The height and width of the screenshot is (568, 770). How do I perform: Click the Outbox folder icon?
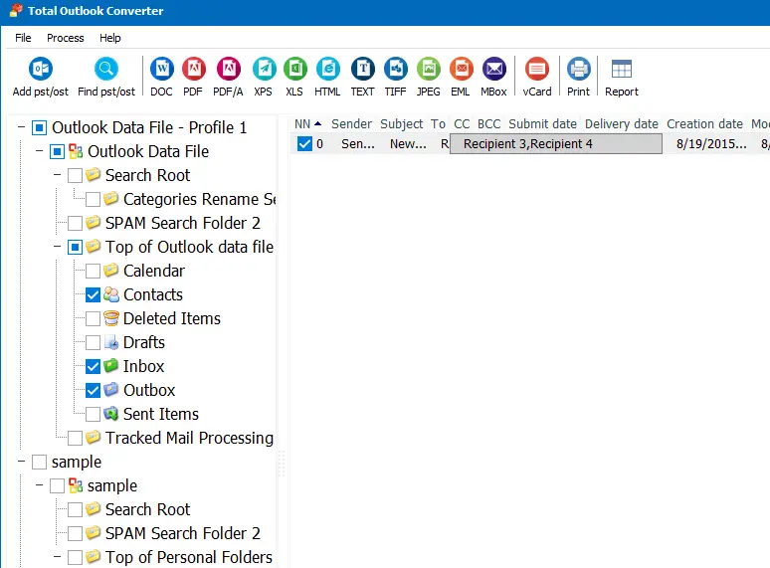pyautogui.click(x=111, y=390)
